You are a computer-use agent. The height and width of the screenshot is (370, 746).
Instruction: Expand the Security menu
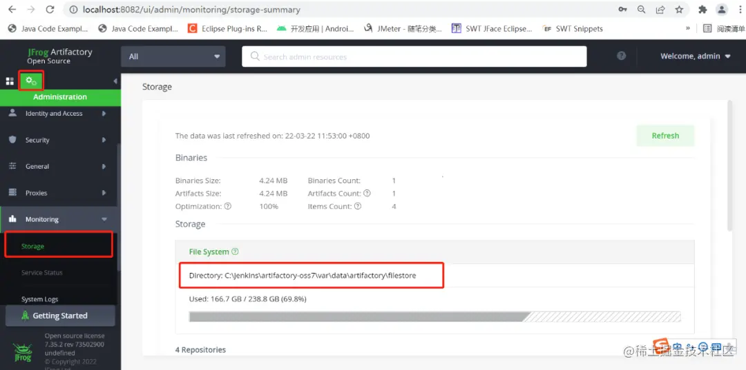point(59,140)
